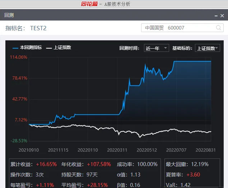Minimize the 回测 window
228x188 pixels.
216,16
